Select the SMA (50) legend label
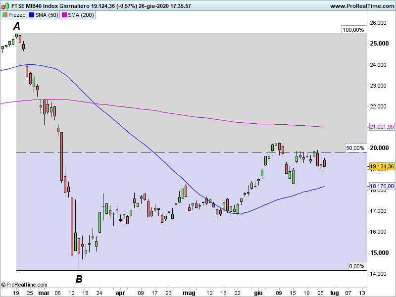 (x=47, y=15)
